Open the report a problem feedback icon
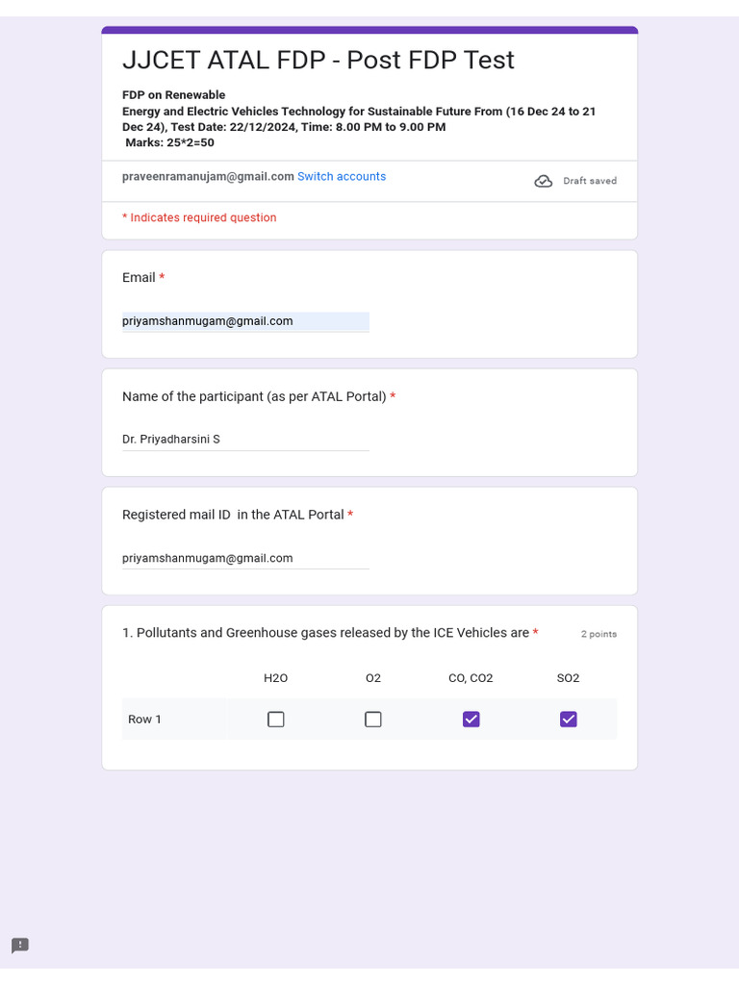The width and height of the screenshot is (739, 985). (20, 945)
